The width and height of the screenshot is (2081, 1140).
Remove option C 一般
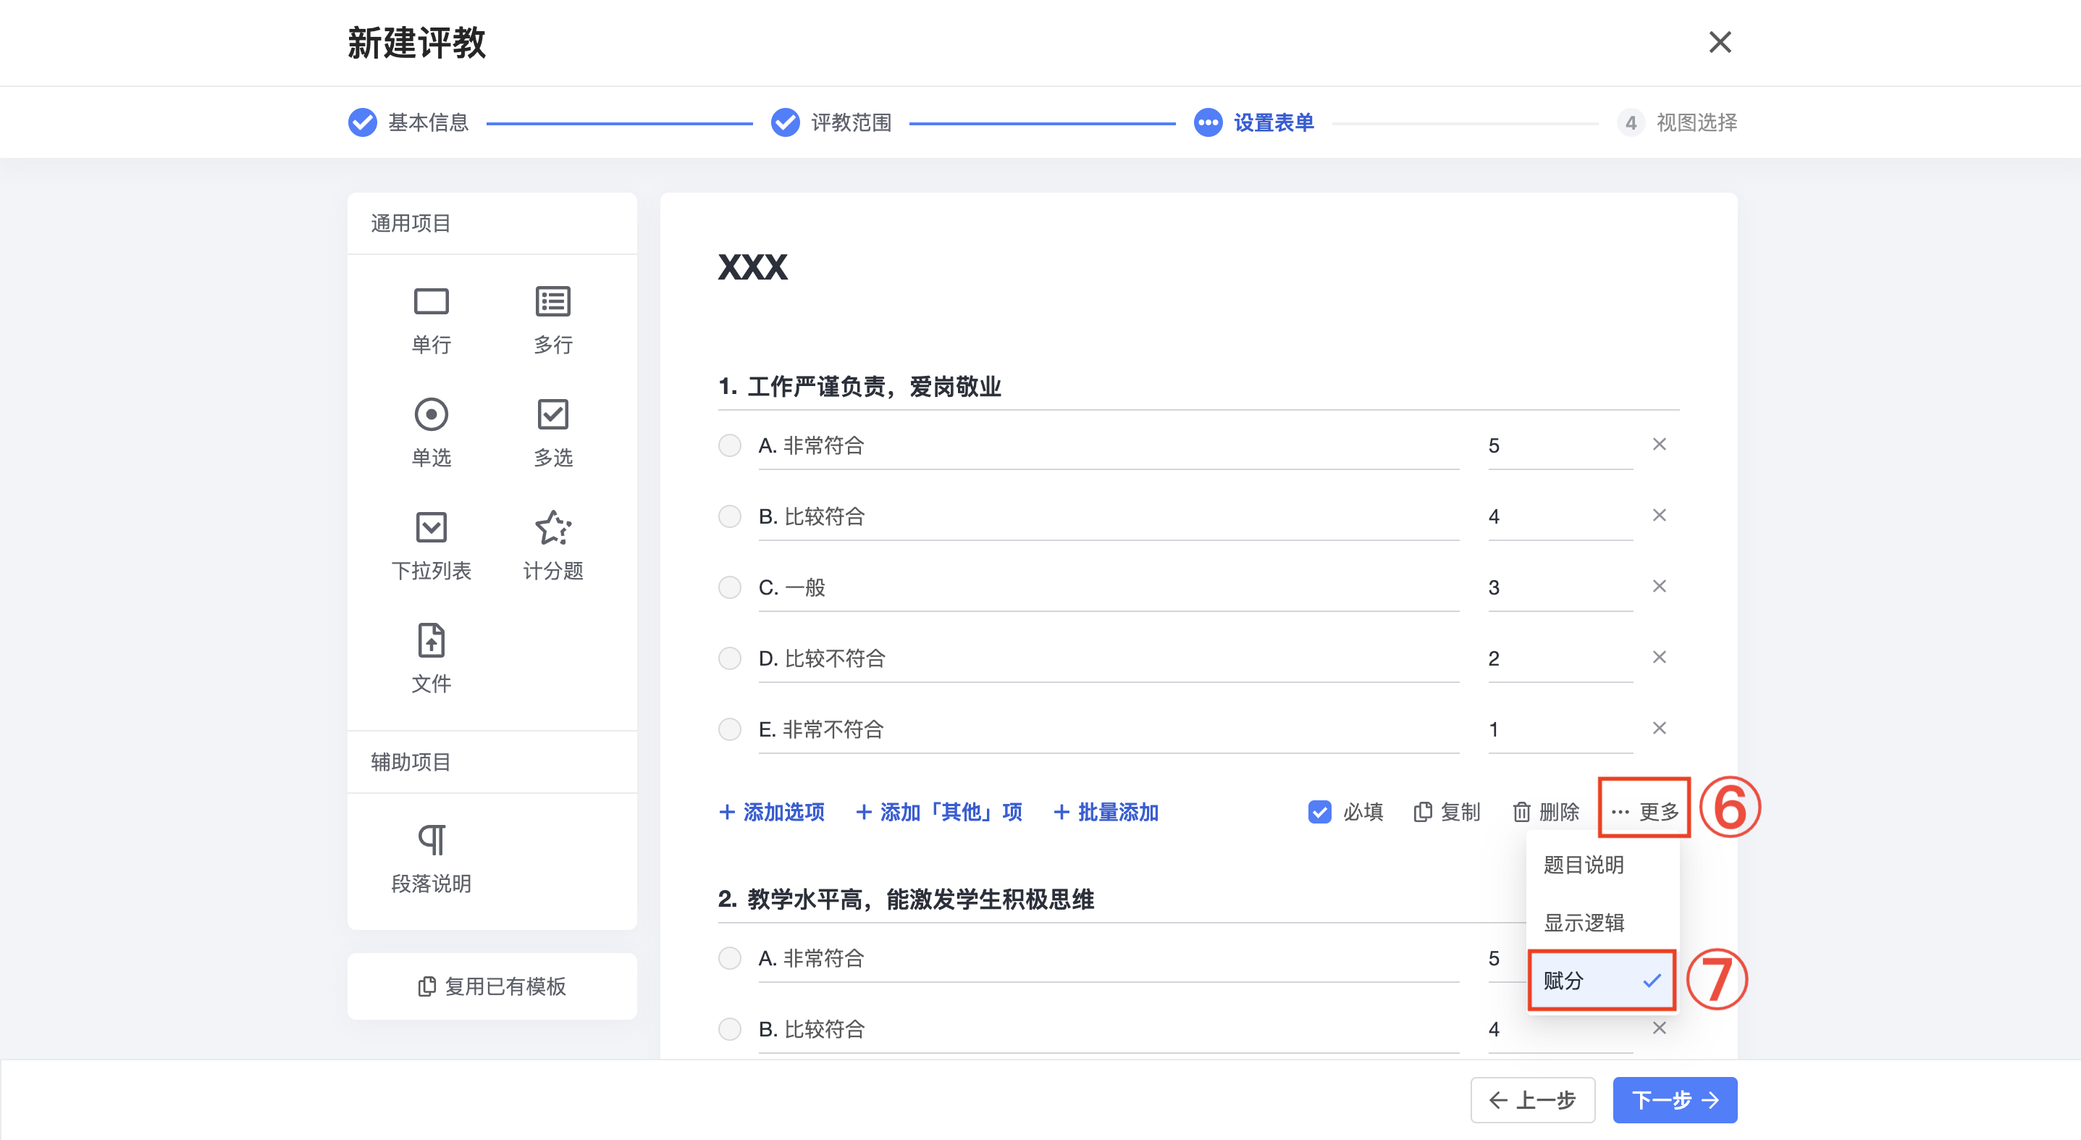click(x=1658, y=587)
